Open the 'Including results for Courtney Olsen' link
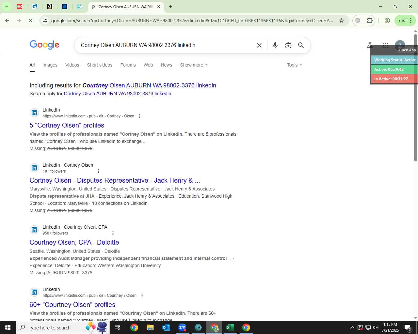 click(x=149, y=85)
